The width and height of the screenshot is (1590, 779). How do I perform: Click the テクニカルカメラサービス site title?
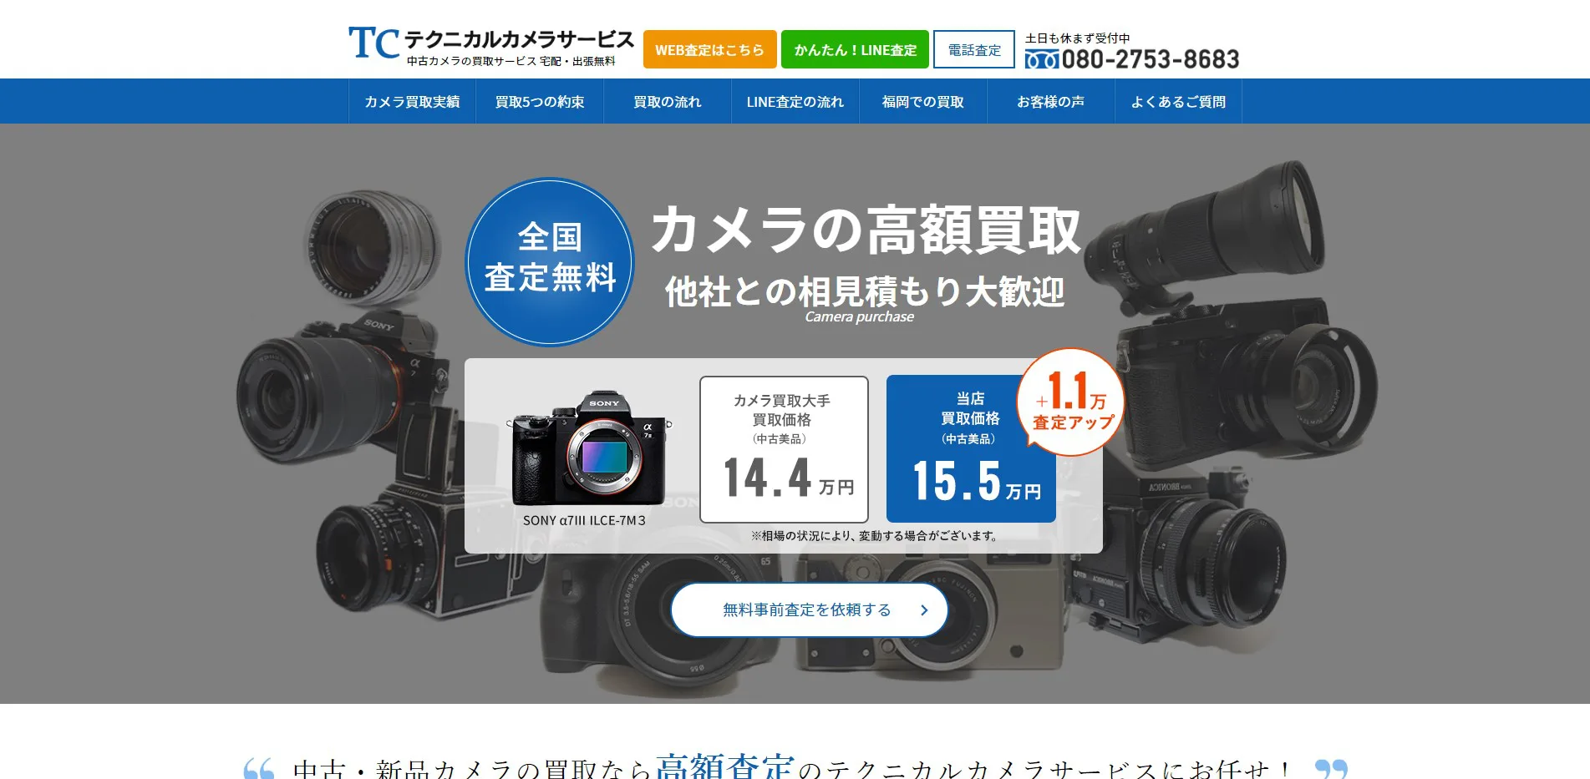click(519, 40)
